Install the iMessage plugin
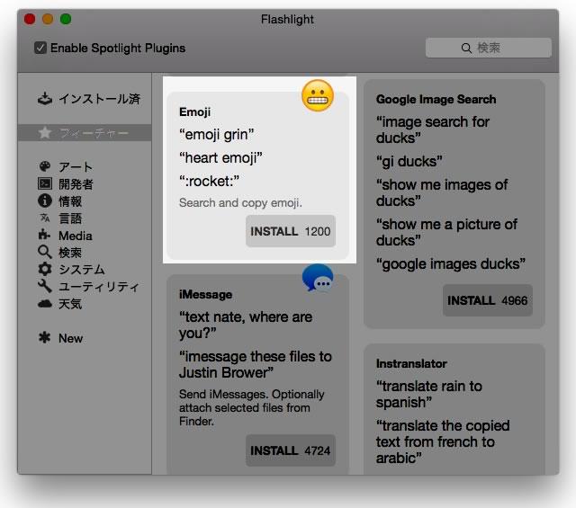The width and height of the screenshot is (576, 508). click(x=290, y=450)
